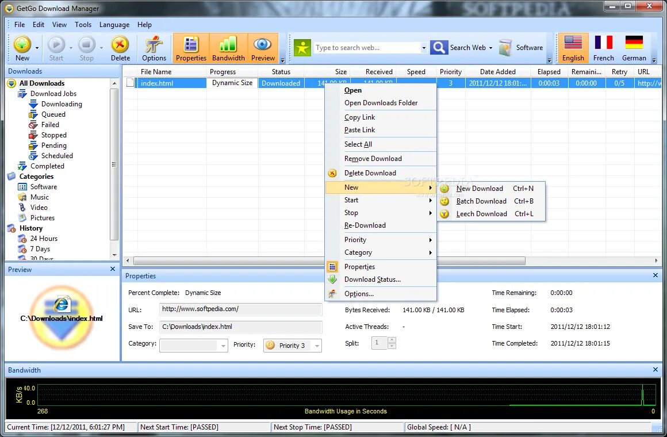Open the File menu
This screenshot has width=667, height=437.
[x=19, y=25]
